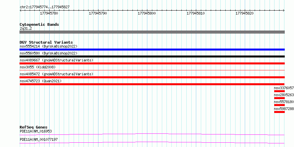Click ruler position 177945810

click(196, 13)
